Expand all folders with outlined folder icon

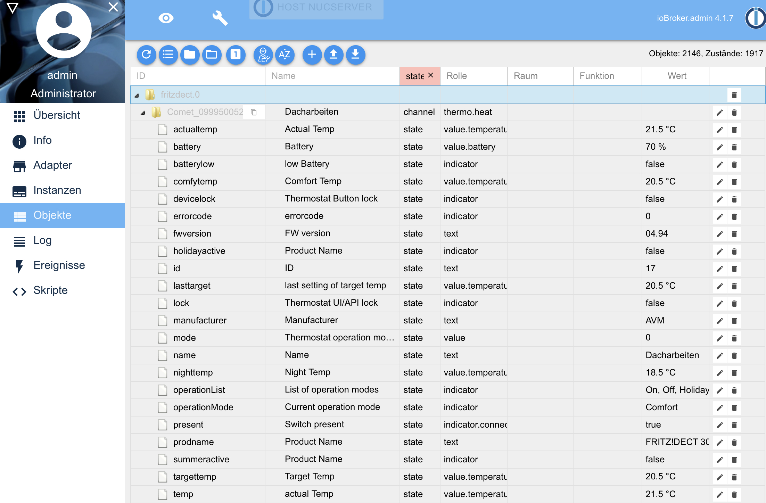coord(212,55)
